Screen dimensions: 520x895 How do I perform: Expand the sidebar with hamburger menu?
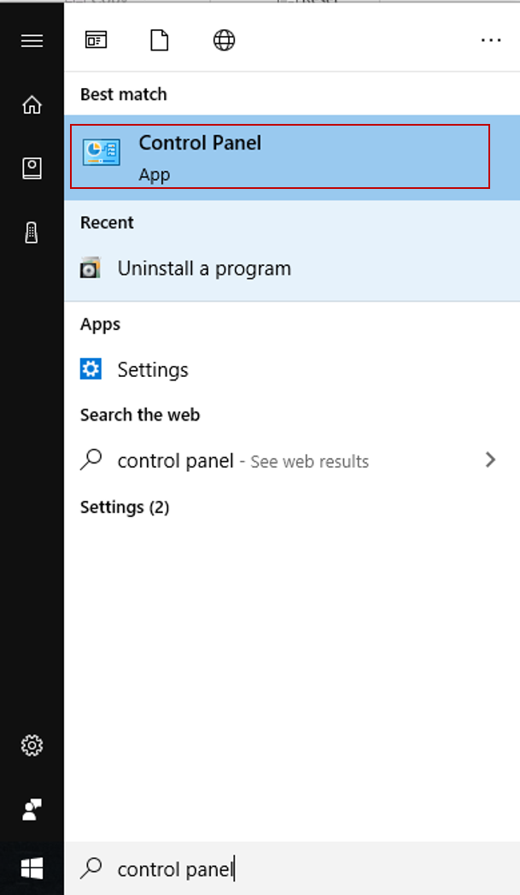point(32,40)
